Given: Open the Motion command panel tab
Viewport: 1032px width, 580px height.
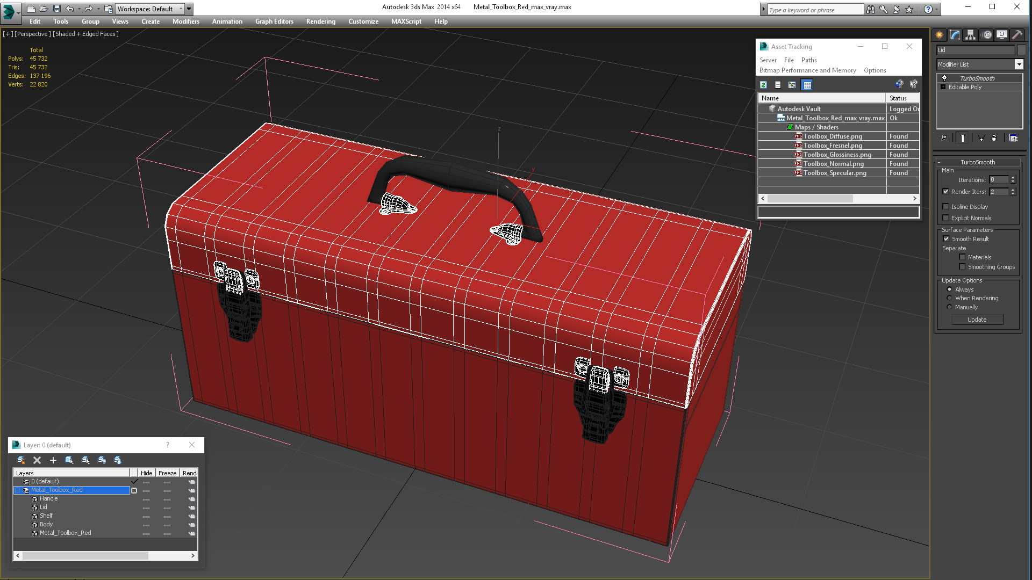Looking at the screenshot, I should (987, 35).
